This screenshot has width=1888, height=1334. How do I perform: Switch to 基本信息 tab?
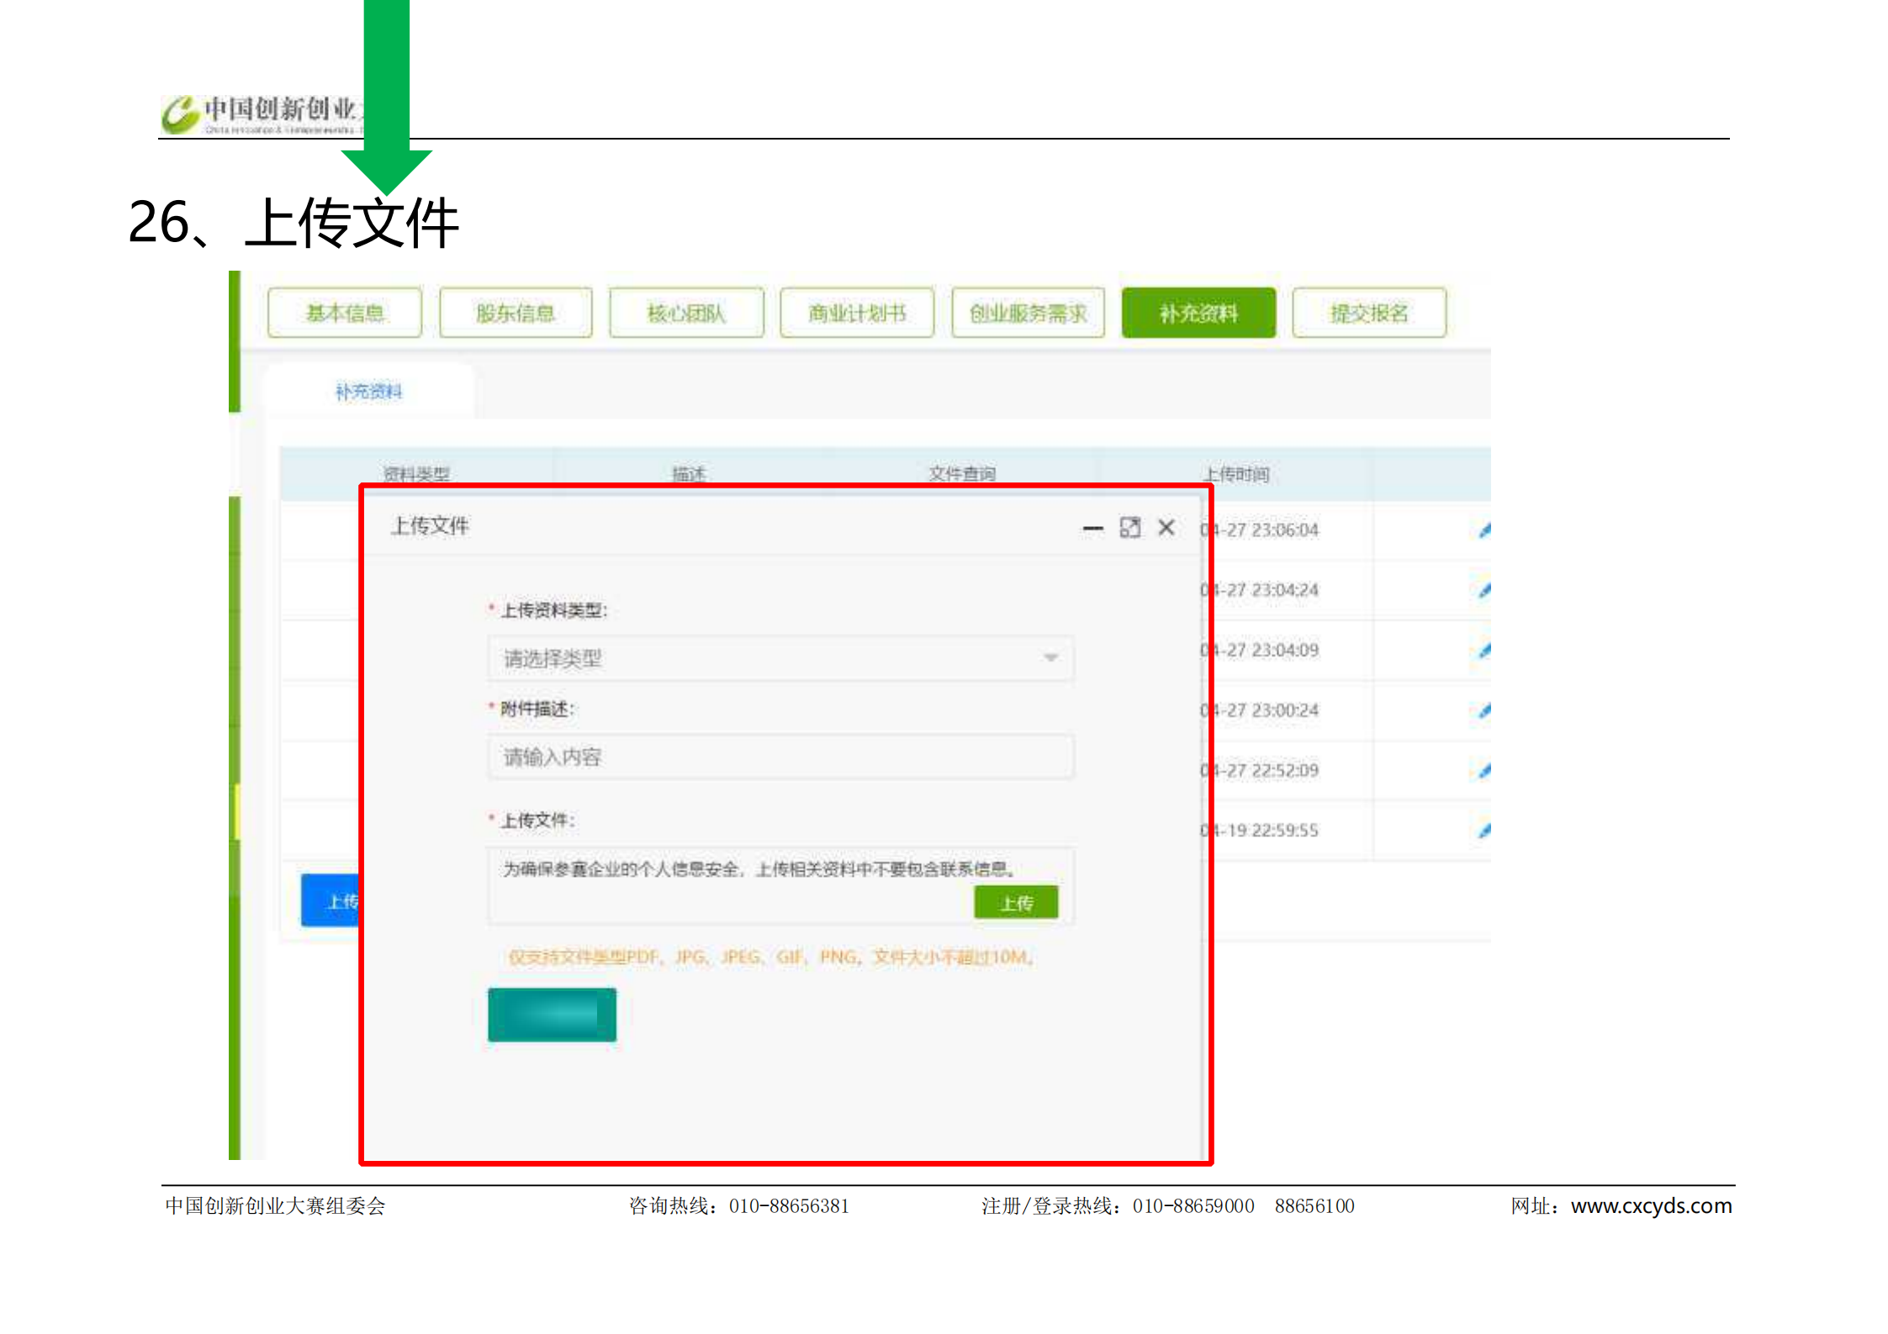pyautogui.click(x=345, y=314)
